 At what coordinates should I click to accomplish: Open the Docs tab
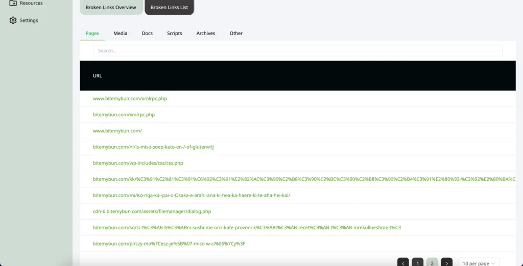(x=147, y=33)
